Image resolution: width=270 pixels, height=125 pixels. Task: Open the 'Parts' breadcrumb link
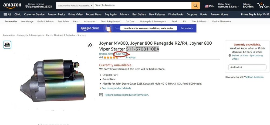(x=49, y=35)
